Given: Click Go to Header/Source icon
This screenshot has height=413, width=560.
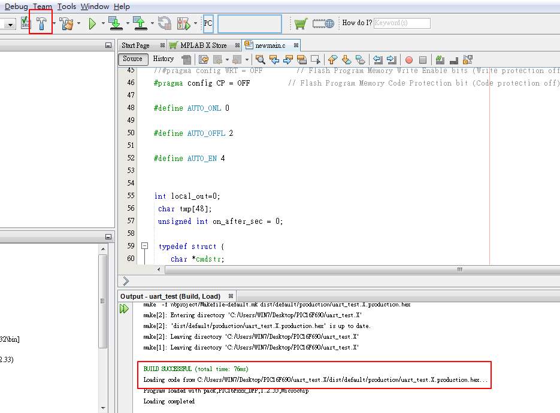Looking at the screenshot, I should coord(468,59).
